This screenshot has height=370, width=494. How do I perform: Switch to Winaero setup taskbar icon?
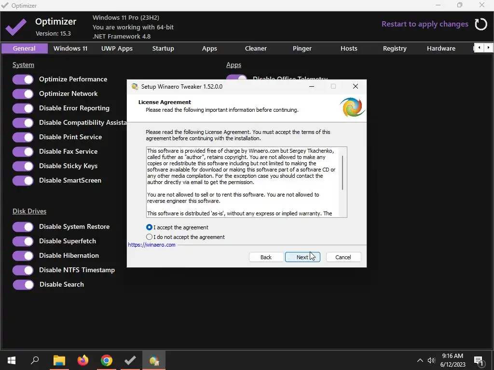pyautogui.click(x=154, y=360)
